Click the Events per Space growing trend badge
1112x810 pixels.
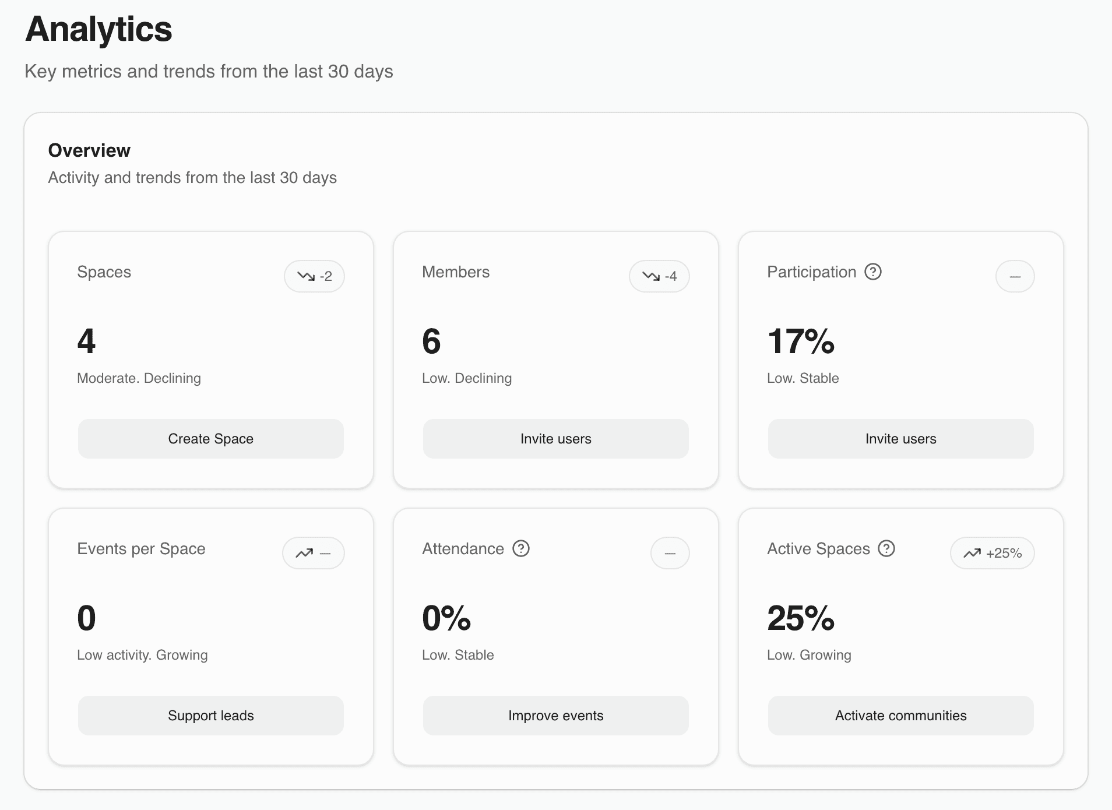314,553
